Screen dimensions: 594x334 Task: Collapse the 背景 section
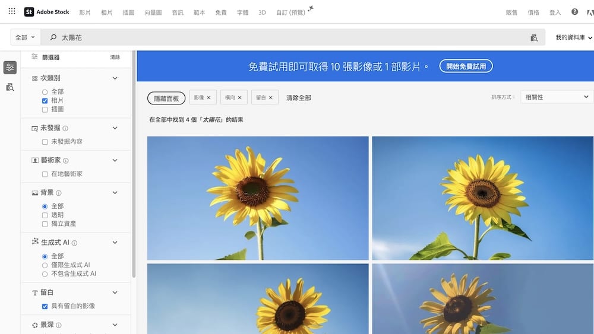coord(115,193)
